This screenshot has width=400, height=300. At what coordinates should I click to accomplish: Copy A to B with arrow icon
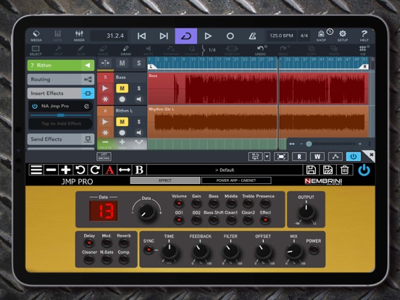click(x=125, y=170)
